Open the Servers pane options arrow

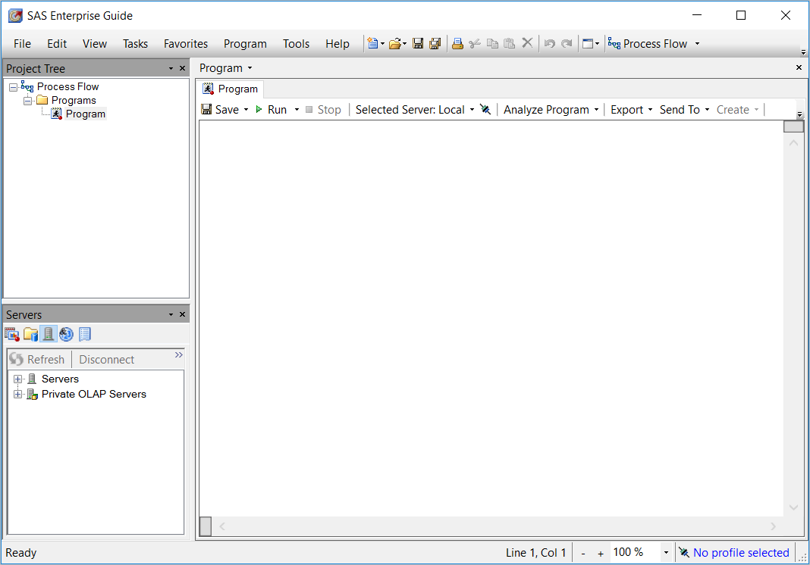pyautogui.click(x=171, y=315)
